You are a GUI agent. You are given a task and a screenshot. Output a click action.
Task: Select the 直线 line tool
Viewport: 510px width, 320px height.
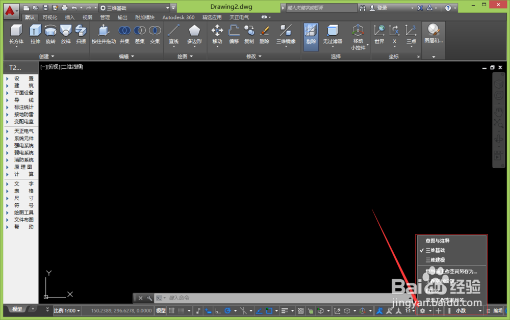pos(174,35)
